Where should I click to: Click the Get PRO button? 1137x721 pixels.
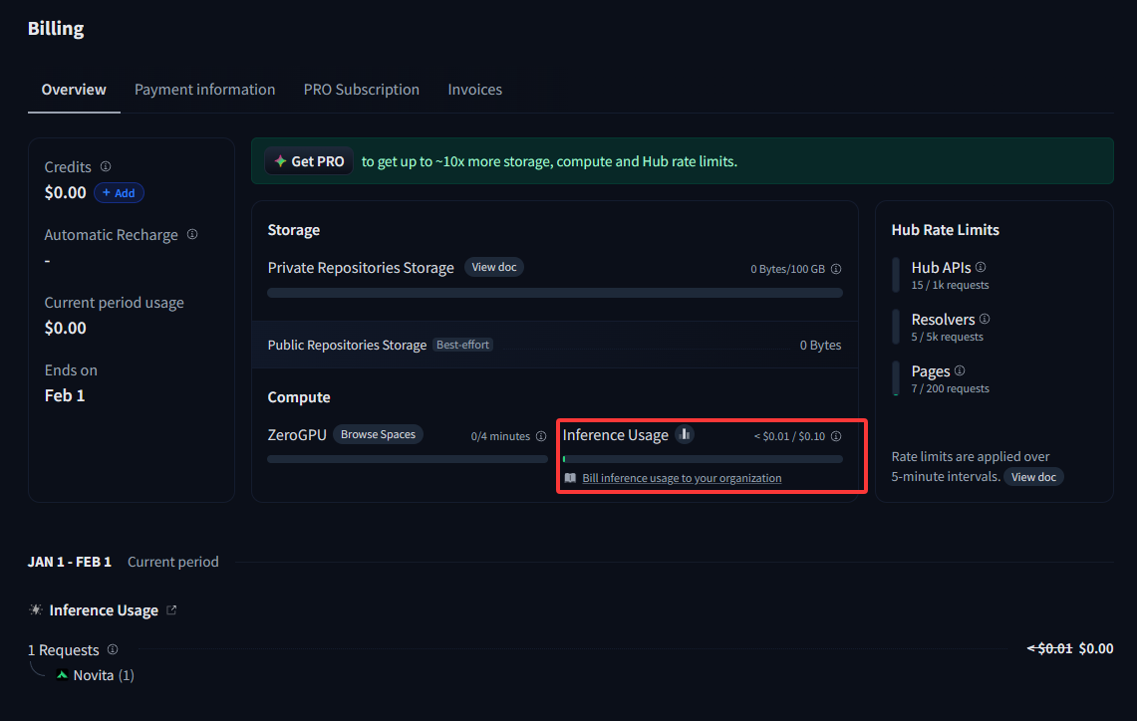309,161
